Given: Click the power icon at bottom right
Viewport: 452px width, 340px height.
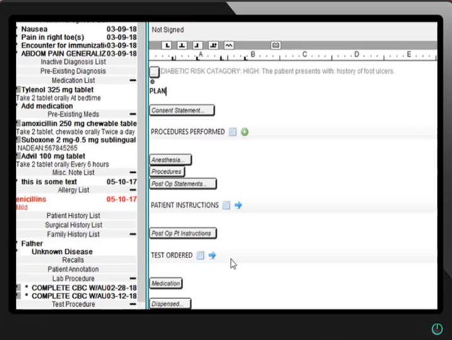Looking at the screenshot, I should tap(437, 329).
